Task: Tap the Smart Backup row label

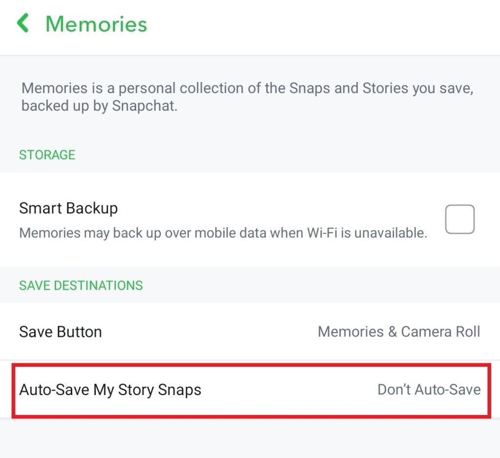Action: tap(68, 208)
